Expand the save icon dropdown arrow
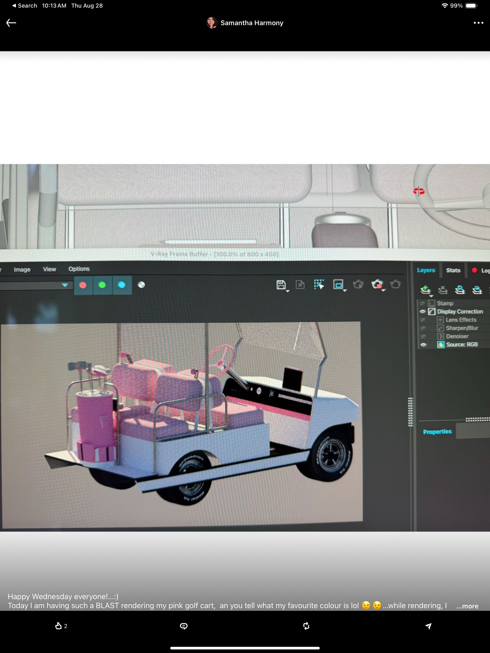Viewport: 490px width, 653px height. (288, 291)
